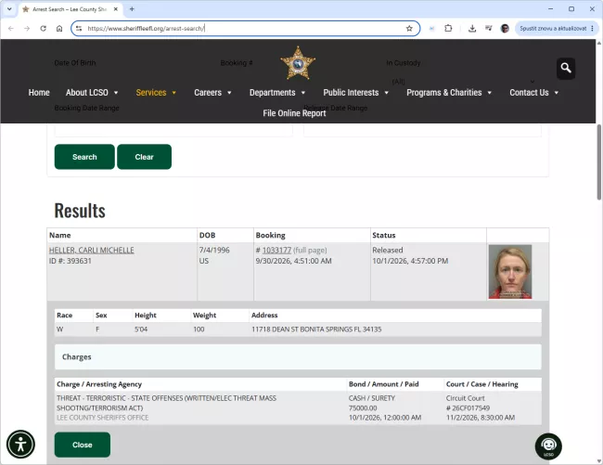The image size is (603, 465).
Task: Click the green Clear button
Action: coord(144,157)
